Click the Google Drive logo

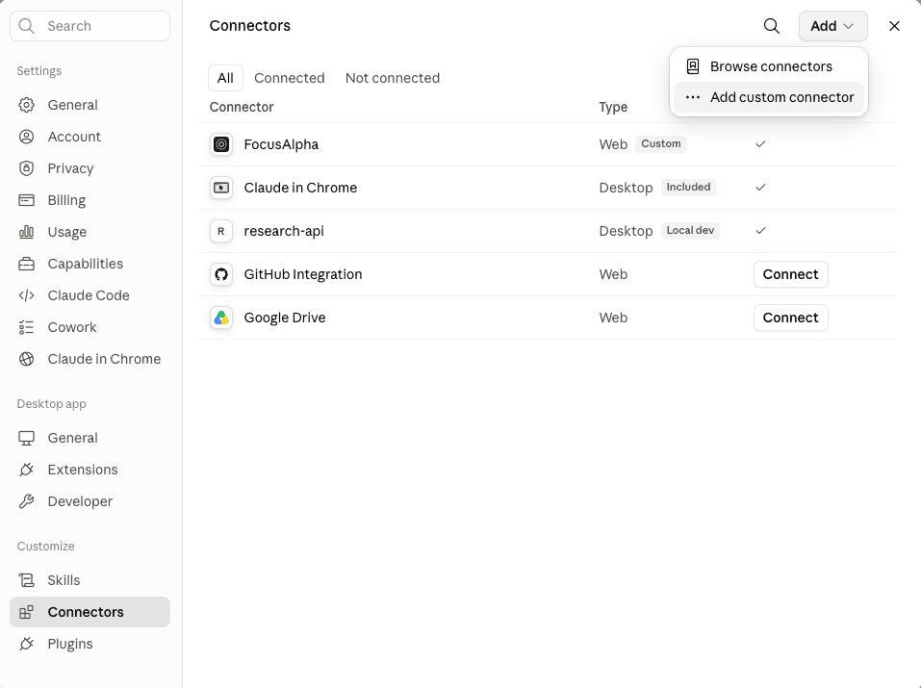point(221,318)
